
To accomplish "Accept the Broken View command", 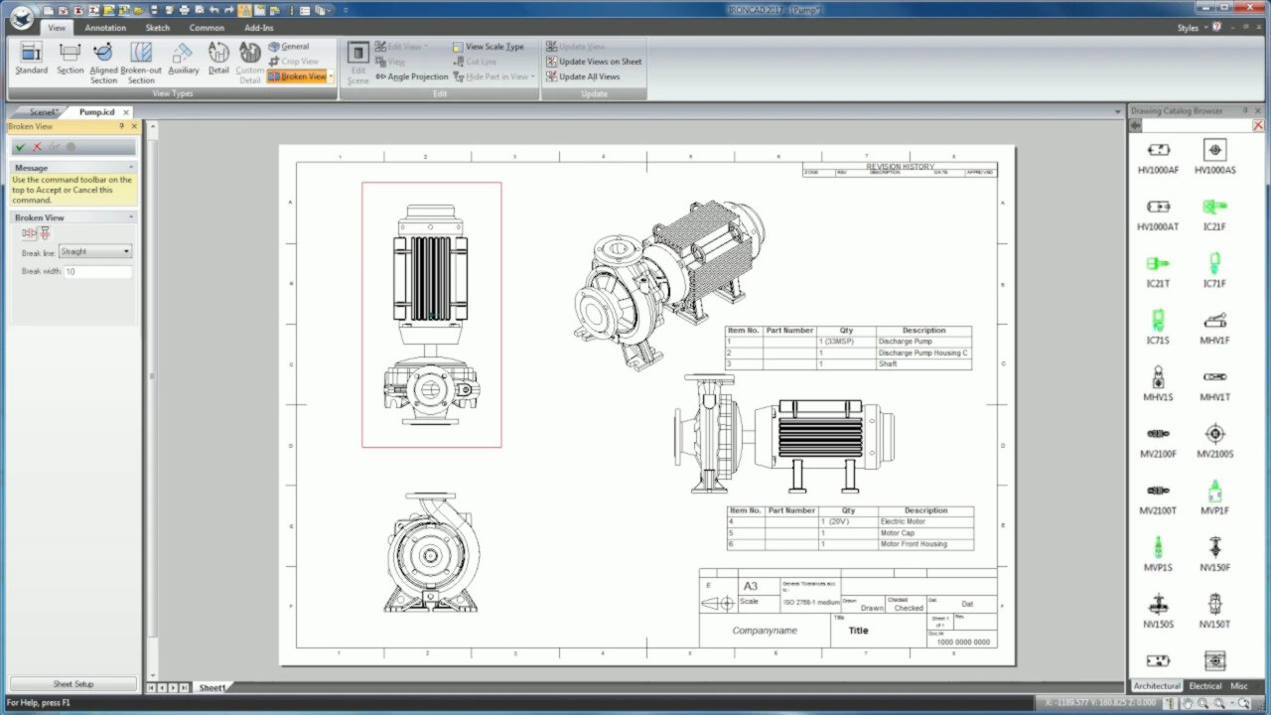I will point(20,146).
